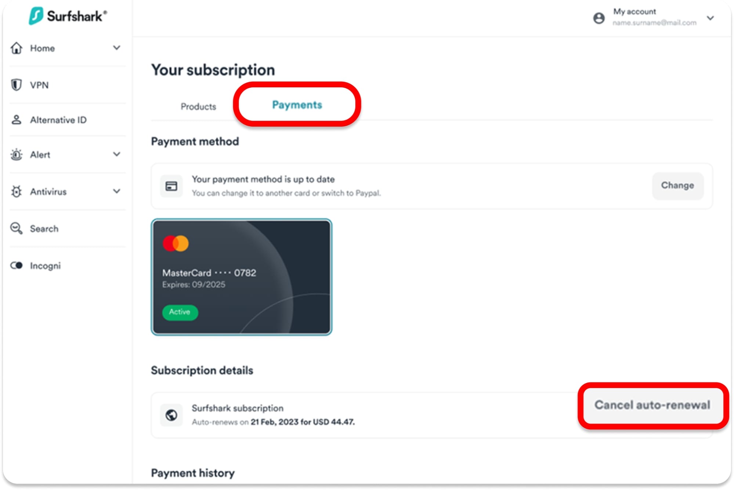
Task: Click the Change payment method button
Action: pos(677,186)
